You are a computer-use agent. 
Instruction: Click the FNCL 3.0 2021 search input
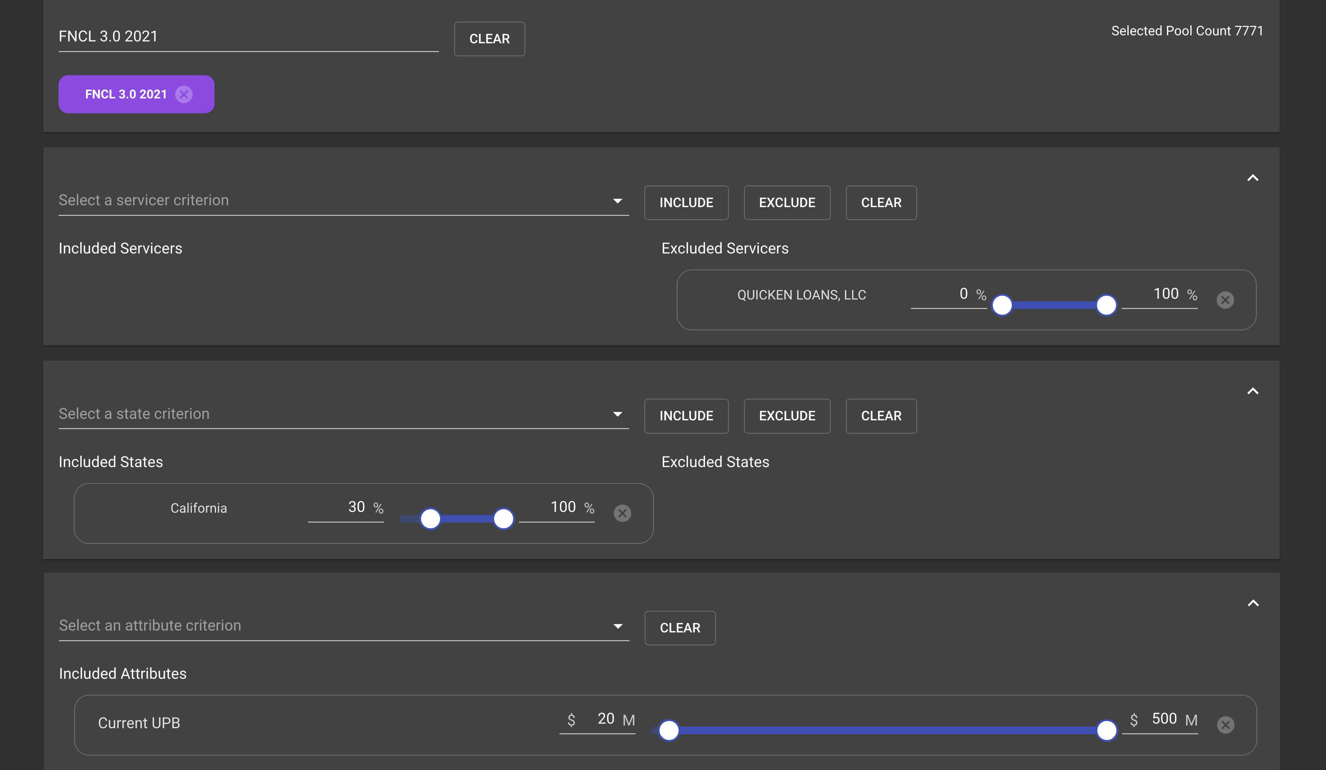(x=248, y=36)
